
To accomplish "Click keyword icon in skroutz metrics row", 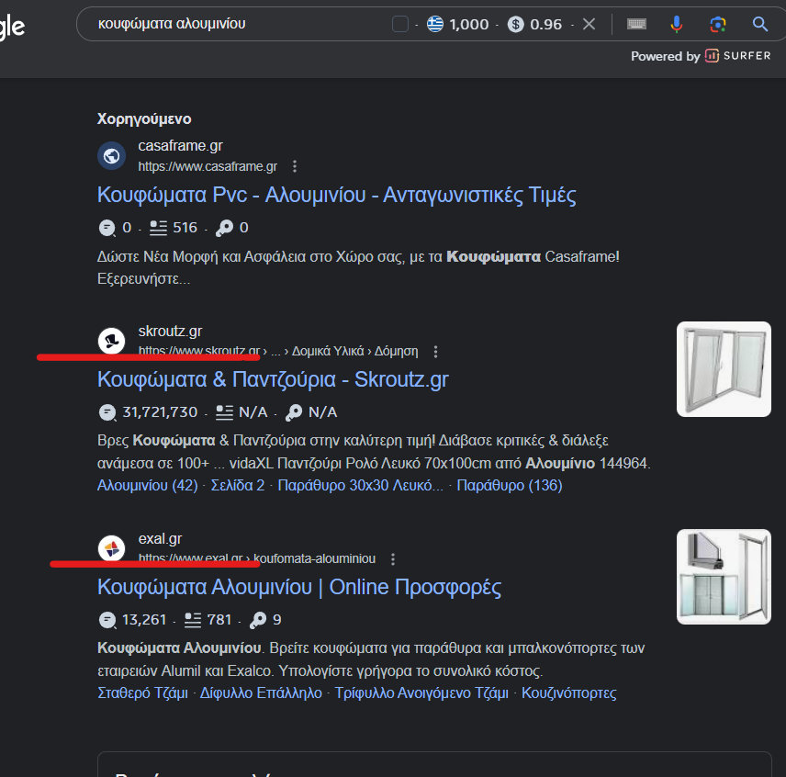I will pyautogui.click(x=294, y=412).
